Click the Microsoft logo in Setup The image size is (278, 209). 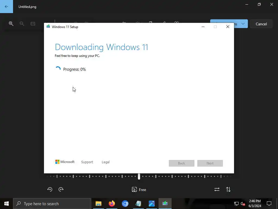[65, 162]
